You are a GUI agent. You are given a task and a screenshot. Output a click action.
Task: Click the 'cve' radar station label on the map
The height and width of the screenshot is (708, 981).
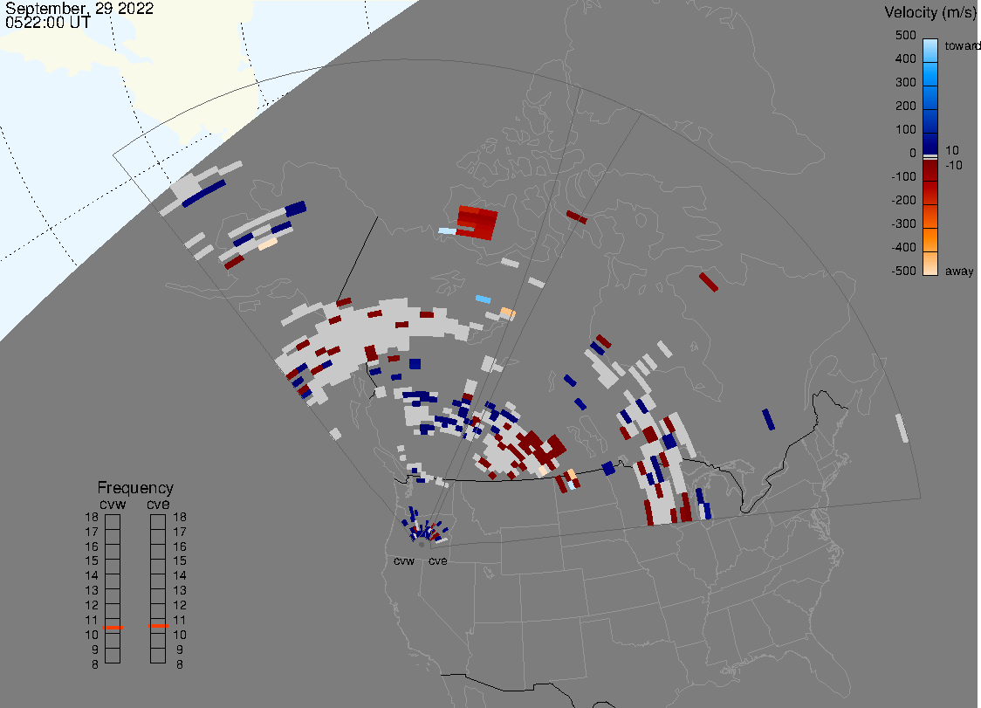point(438,560)
